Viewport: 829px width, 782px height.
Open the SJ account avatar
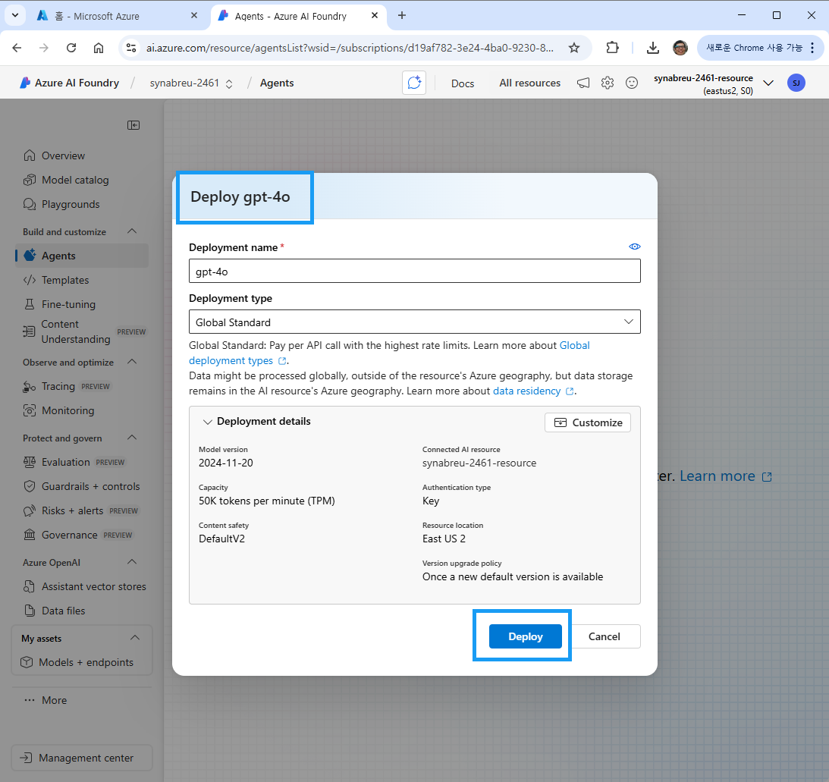796,83
